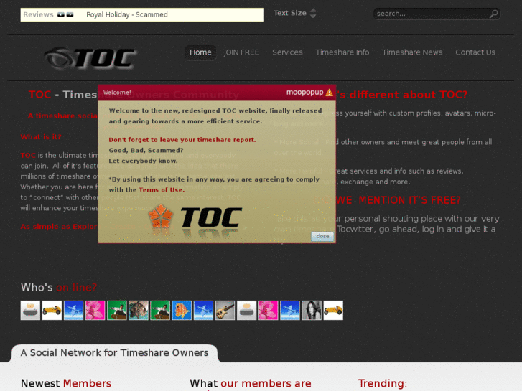Click the moopopup warning triangle icon
Viewport: 522px width, 391px height.
pos(330,92)
